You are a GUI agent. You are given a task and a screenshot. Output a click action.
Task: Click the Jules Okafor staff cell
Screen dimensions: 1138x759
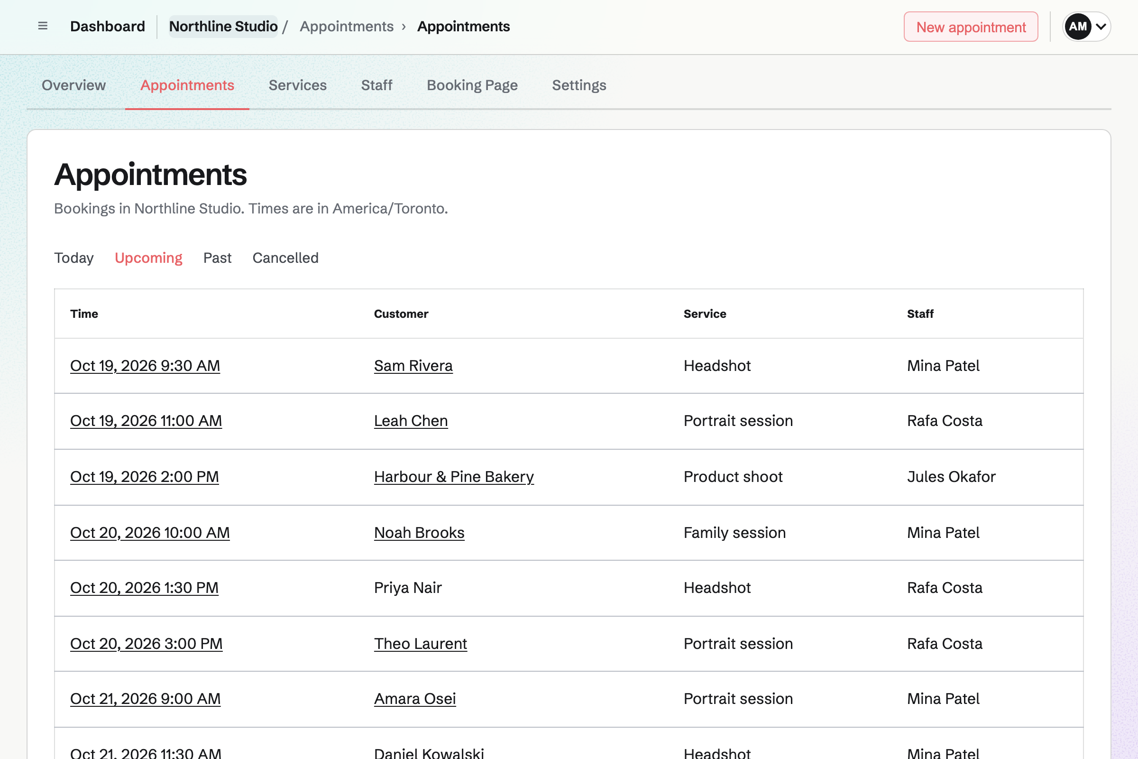(x=951, y=477)
